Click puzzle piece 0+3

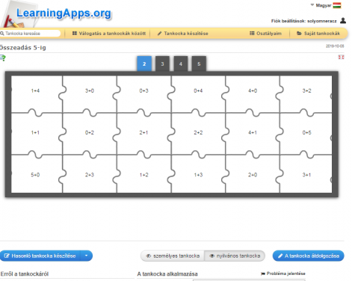tap(144, 91)
